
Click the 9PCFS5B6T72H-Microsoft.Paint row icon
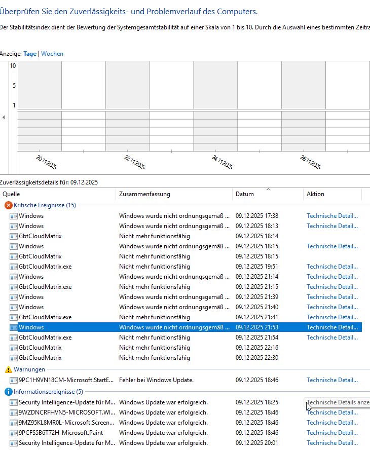(14, 433)
